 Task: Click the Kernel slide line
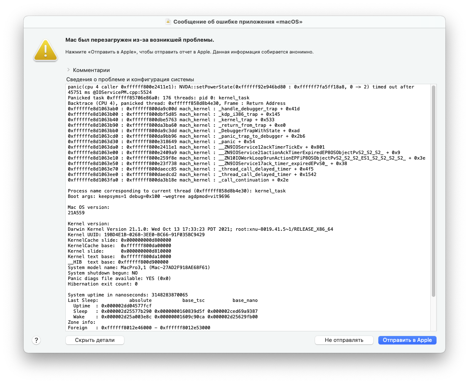tap(119, 251)
